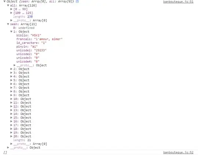Select the francais: "l'amour, aimer" property
198x155 pixels.
coord(39,39)
